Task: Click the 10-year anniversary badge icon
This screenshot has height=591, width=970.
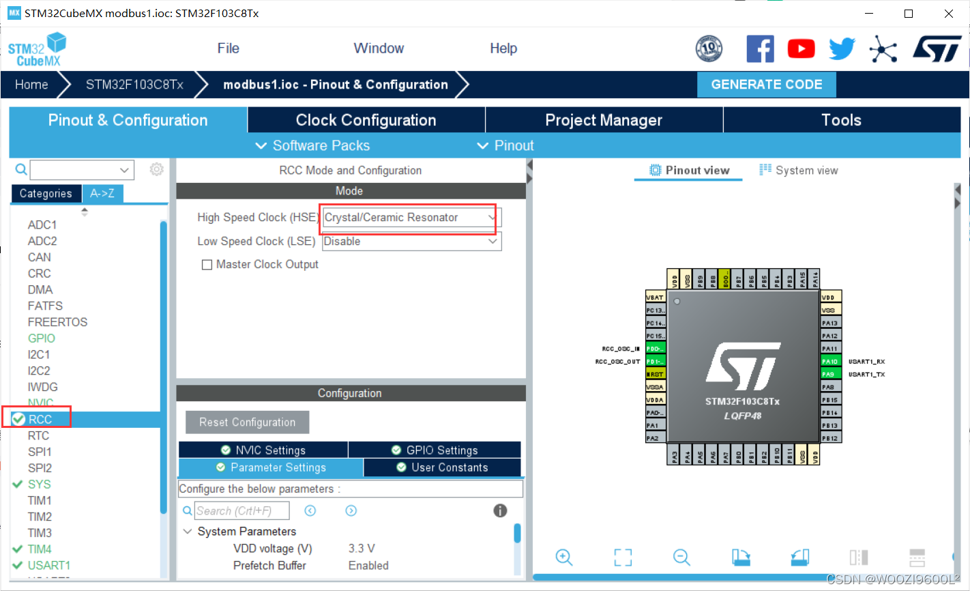Action: [x=709, y=49]
